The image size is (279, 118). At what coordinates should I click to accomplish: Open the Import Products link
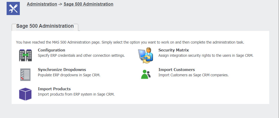[x=54, y=89]
